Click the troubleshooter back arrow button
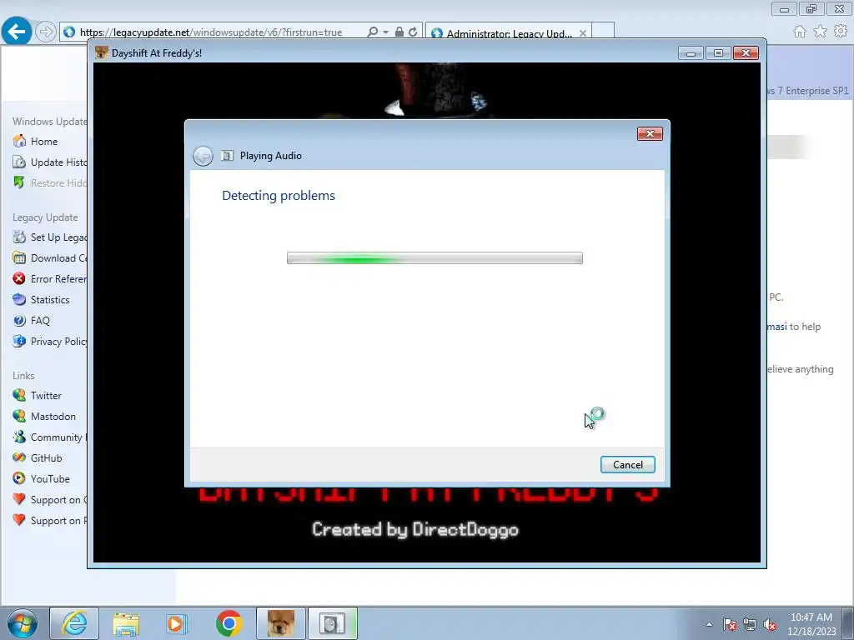The height and width of the screenshot is (640, 854). pyautogui.click(x=203, y=156)
